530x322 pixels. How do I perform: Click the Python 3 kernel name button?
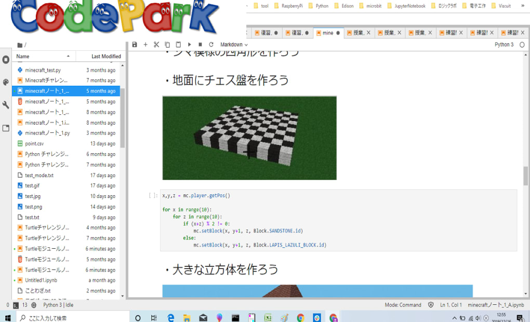[x=504, y=45]
